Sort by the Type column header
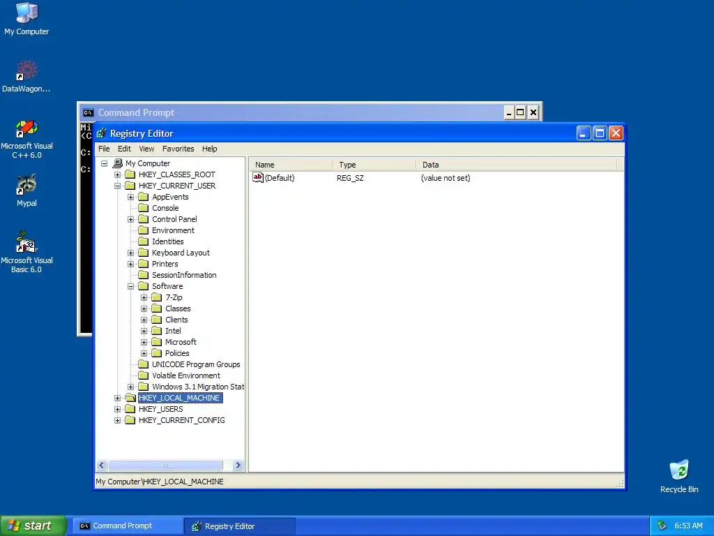 coord(374,165)
